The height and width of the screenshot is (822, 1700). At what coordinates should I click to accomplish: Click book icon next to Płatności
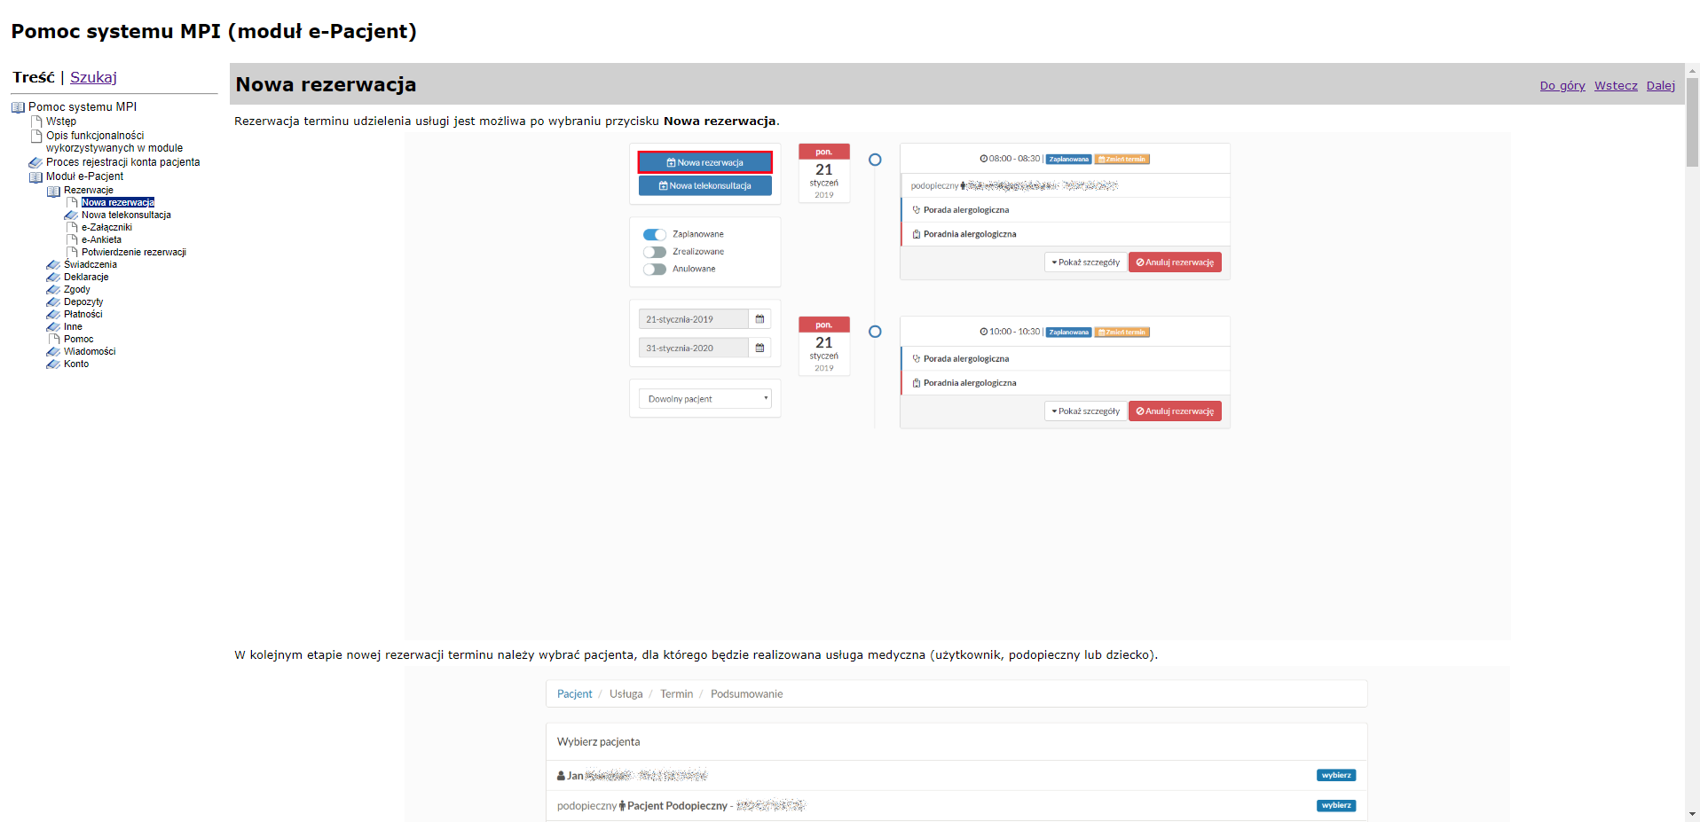[53, 315]
